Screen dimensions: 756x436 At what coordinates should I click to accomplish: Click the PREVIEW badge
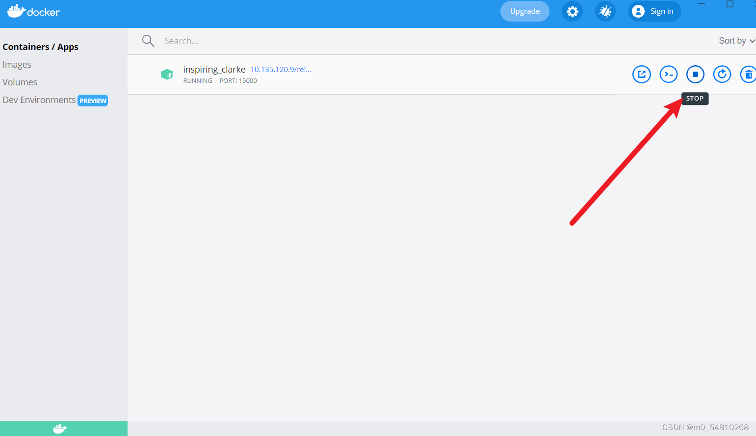tap(93, 101)
